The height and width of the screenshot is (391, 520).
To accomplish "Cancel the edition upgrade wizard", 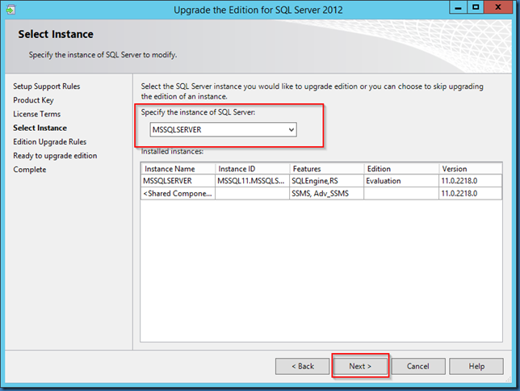I will click(418, 366).
